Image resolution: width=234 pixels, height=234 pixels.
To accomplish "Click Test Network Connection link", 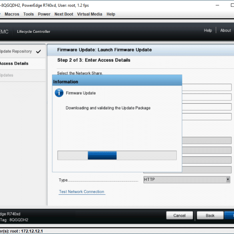I will [x=82, y=192].
